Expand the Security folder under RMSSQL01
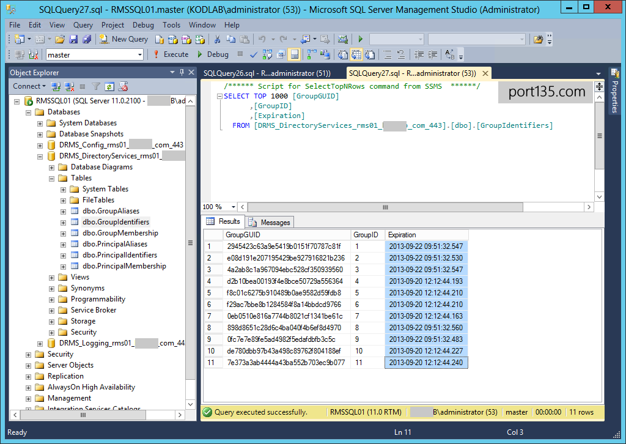Screen dimensions: 626x444 (29, 354)
